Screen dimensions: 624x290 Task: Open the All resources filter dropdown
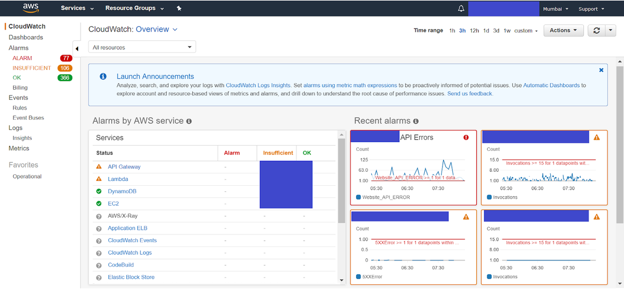[x=142, y=47]
